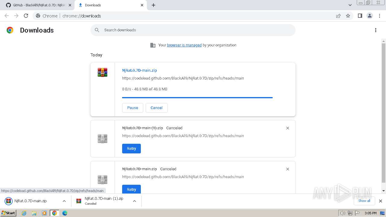Open the profile avatar menu
Viewport: 386px width, 217px height.
click(370, 16)
